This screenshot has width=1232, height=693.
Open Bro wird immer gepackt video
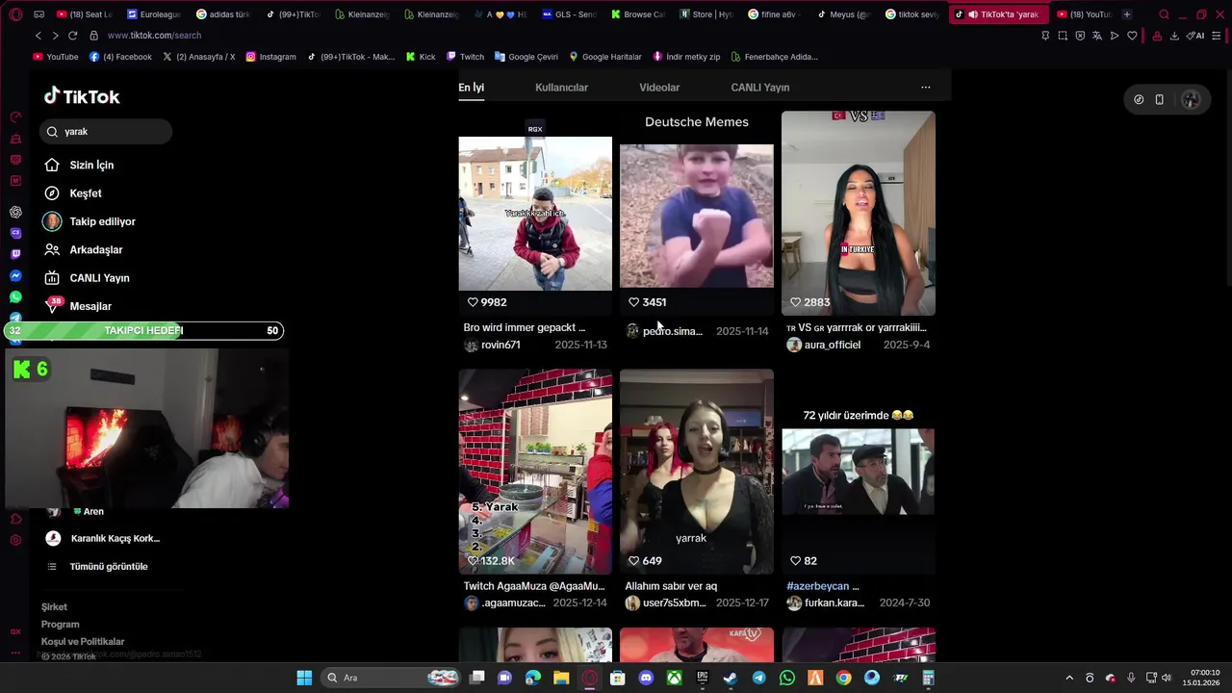[x=535, y=213]
